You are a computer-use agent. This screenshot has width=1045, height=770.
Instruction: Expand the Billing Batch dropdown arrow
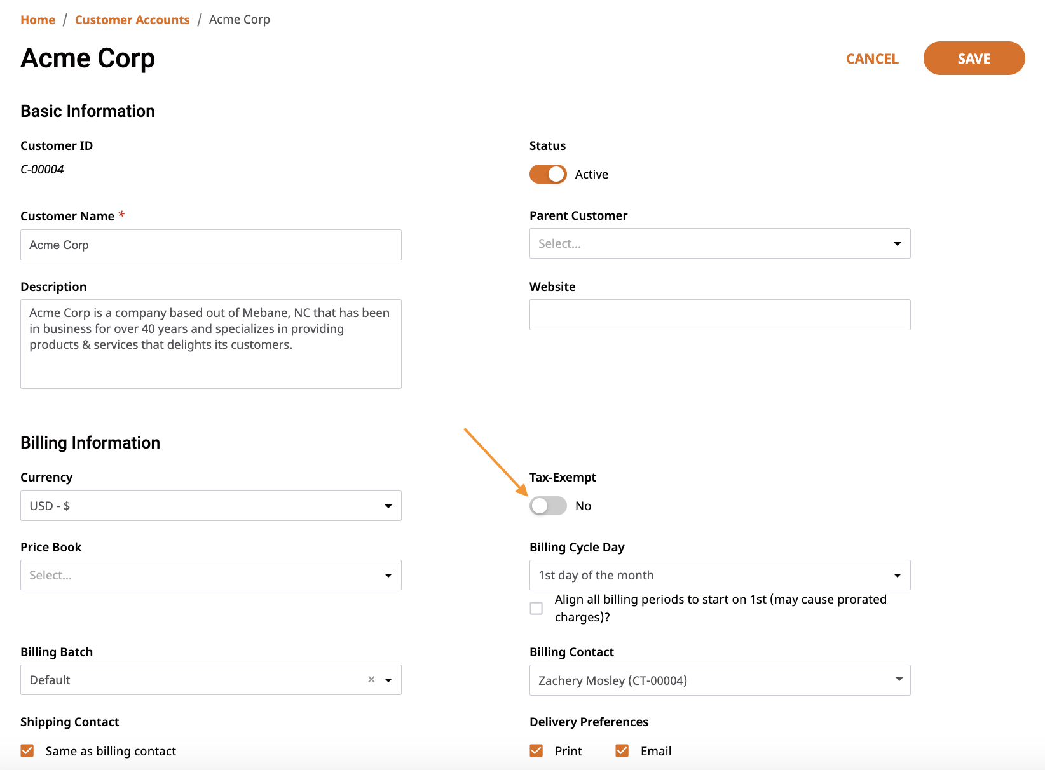[388, 680]
